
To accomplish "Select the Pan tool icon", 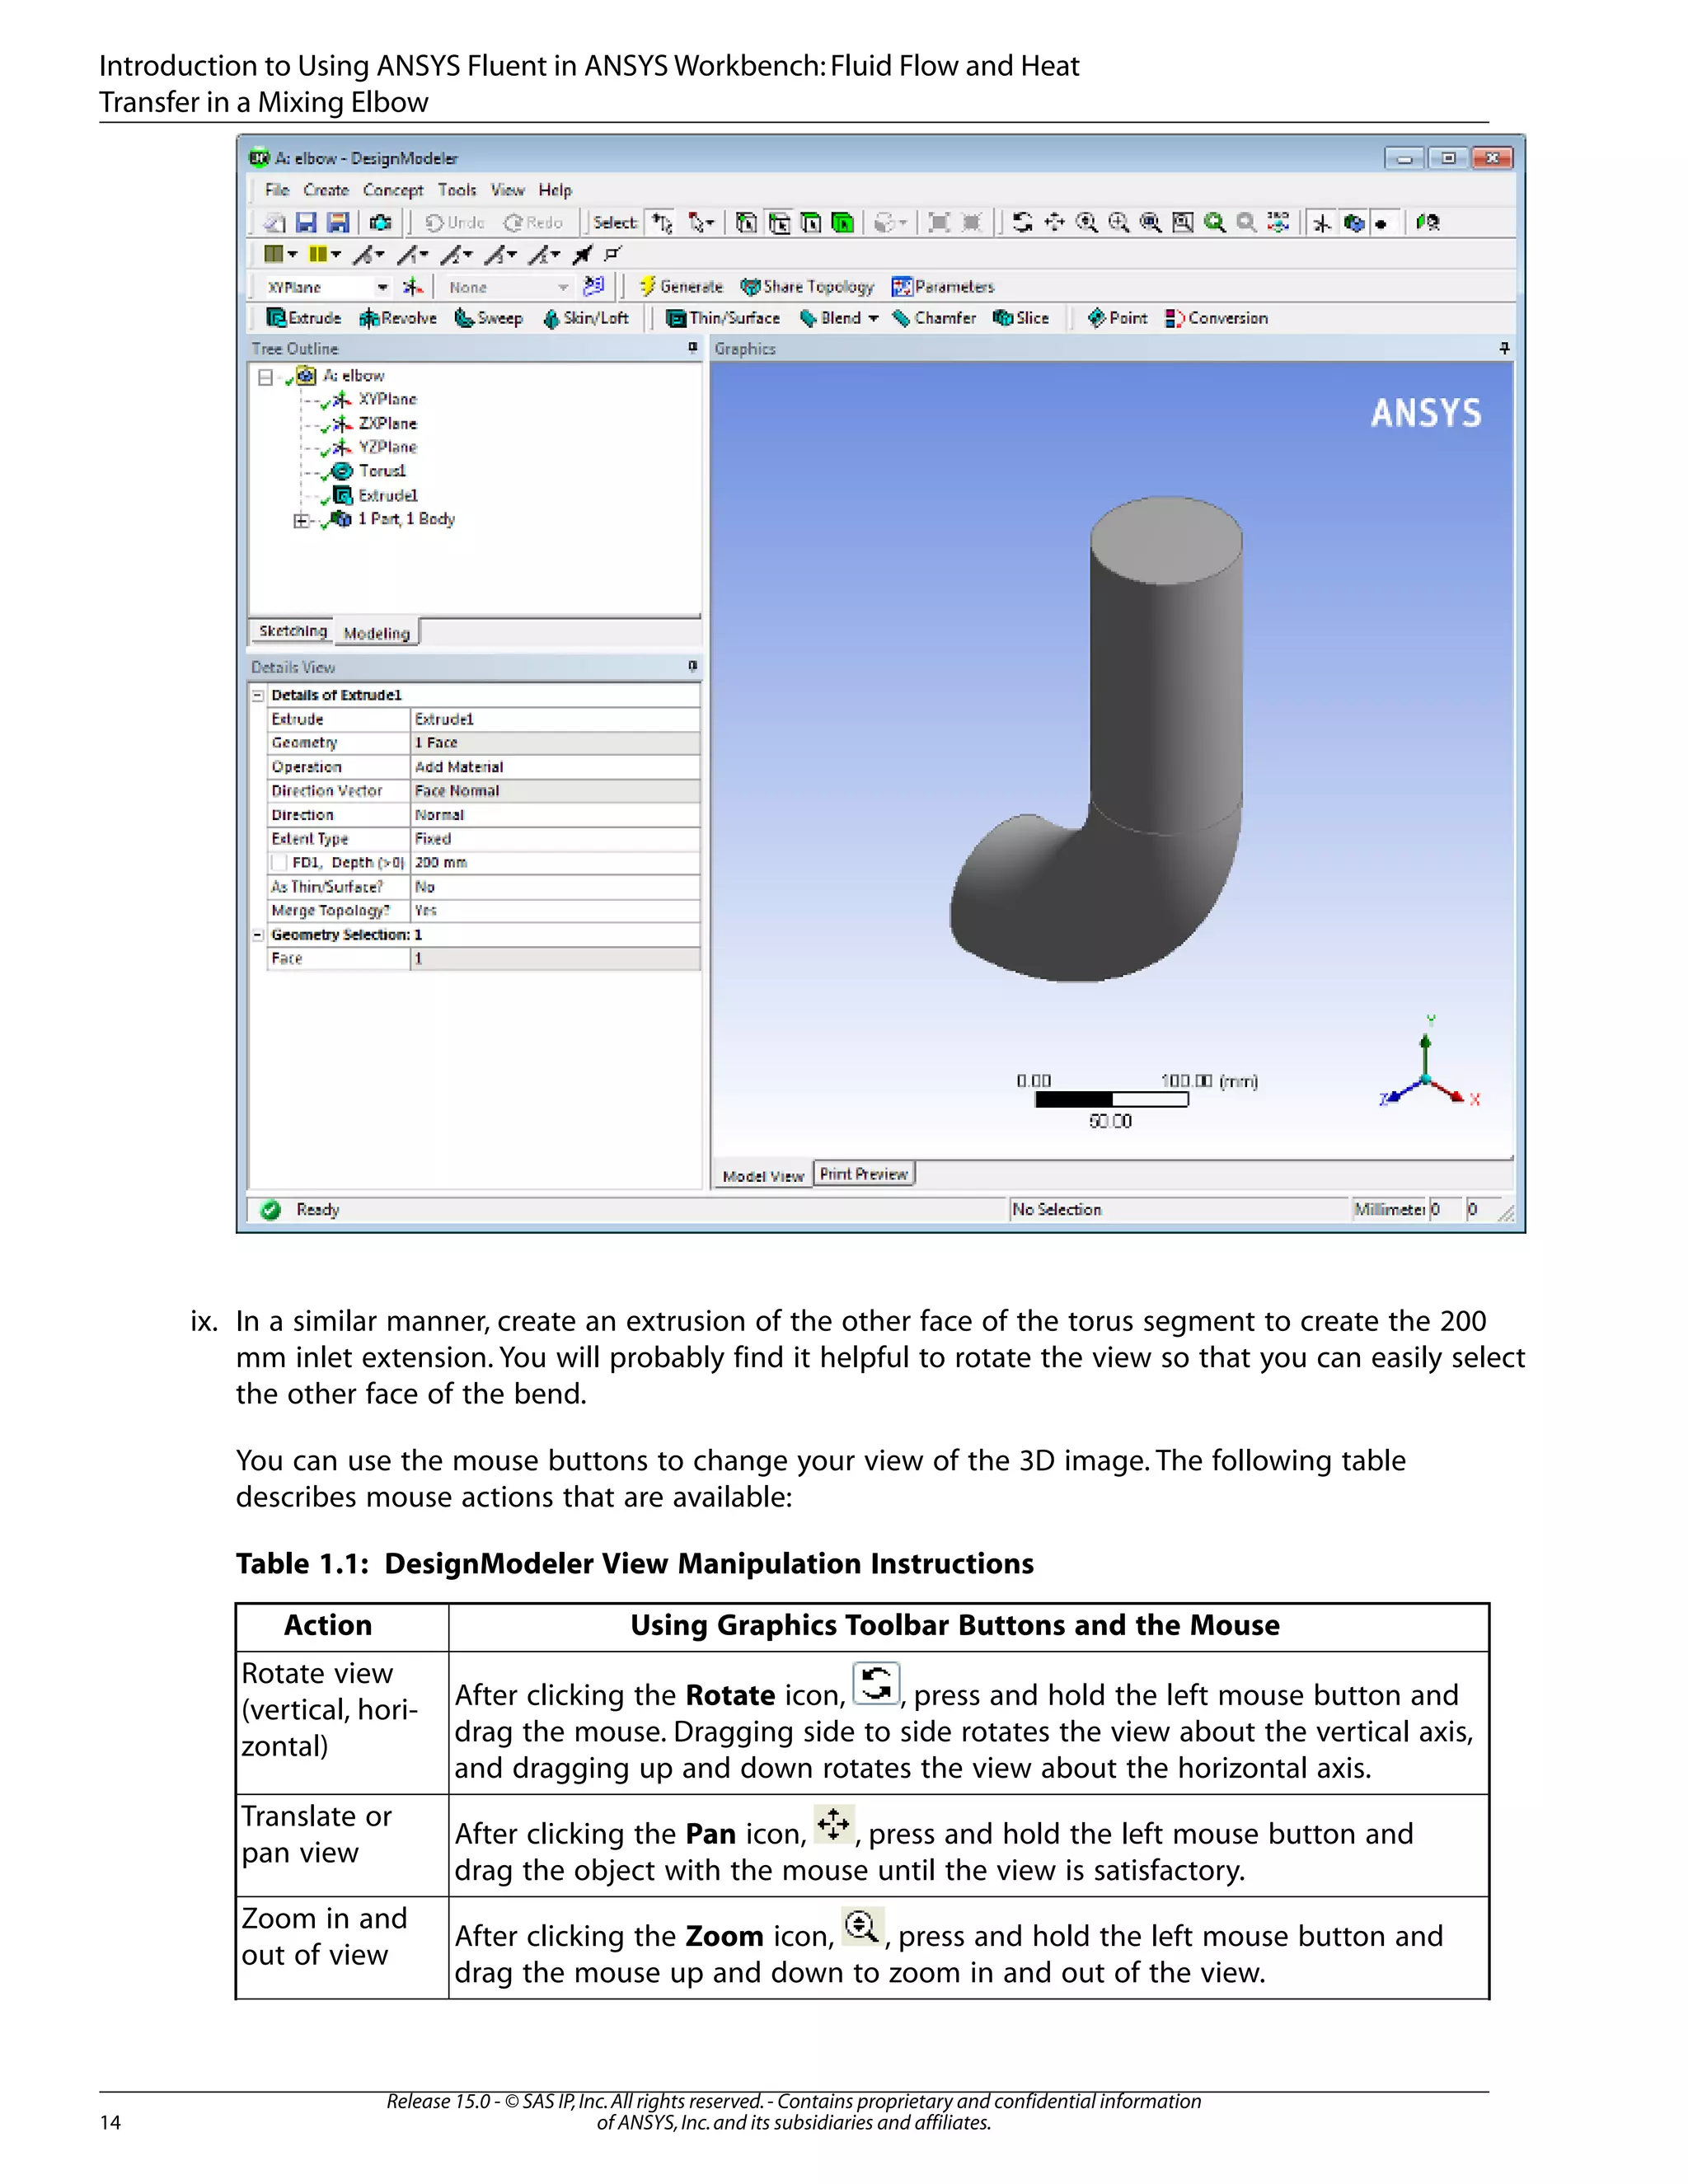I will (x=1054, y=222).
